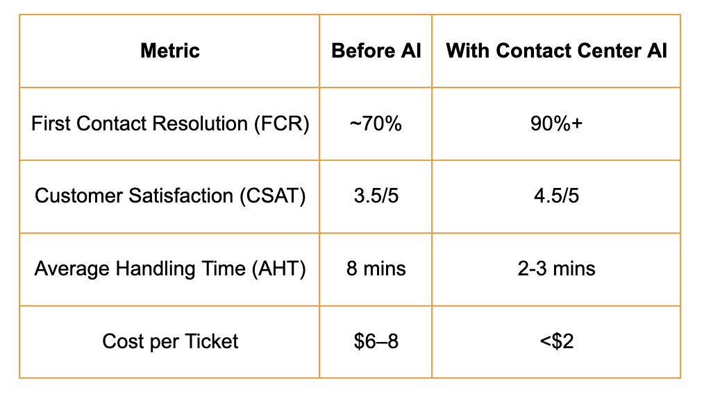Viewport: 704px width, 394px height.
Task: Select the First Contact Resolution cell
Action: coord(170,123)
